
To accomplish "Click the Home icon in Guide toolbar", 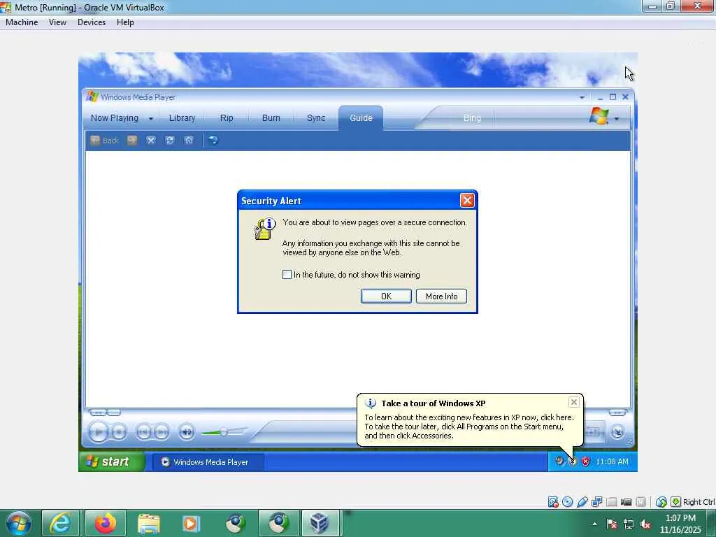I will pyautogui.click(x=189, y=140).
